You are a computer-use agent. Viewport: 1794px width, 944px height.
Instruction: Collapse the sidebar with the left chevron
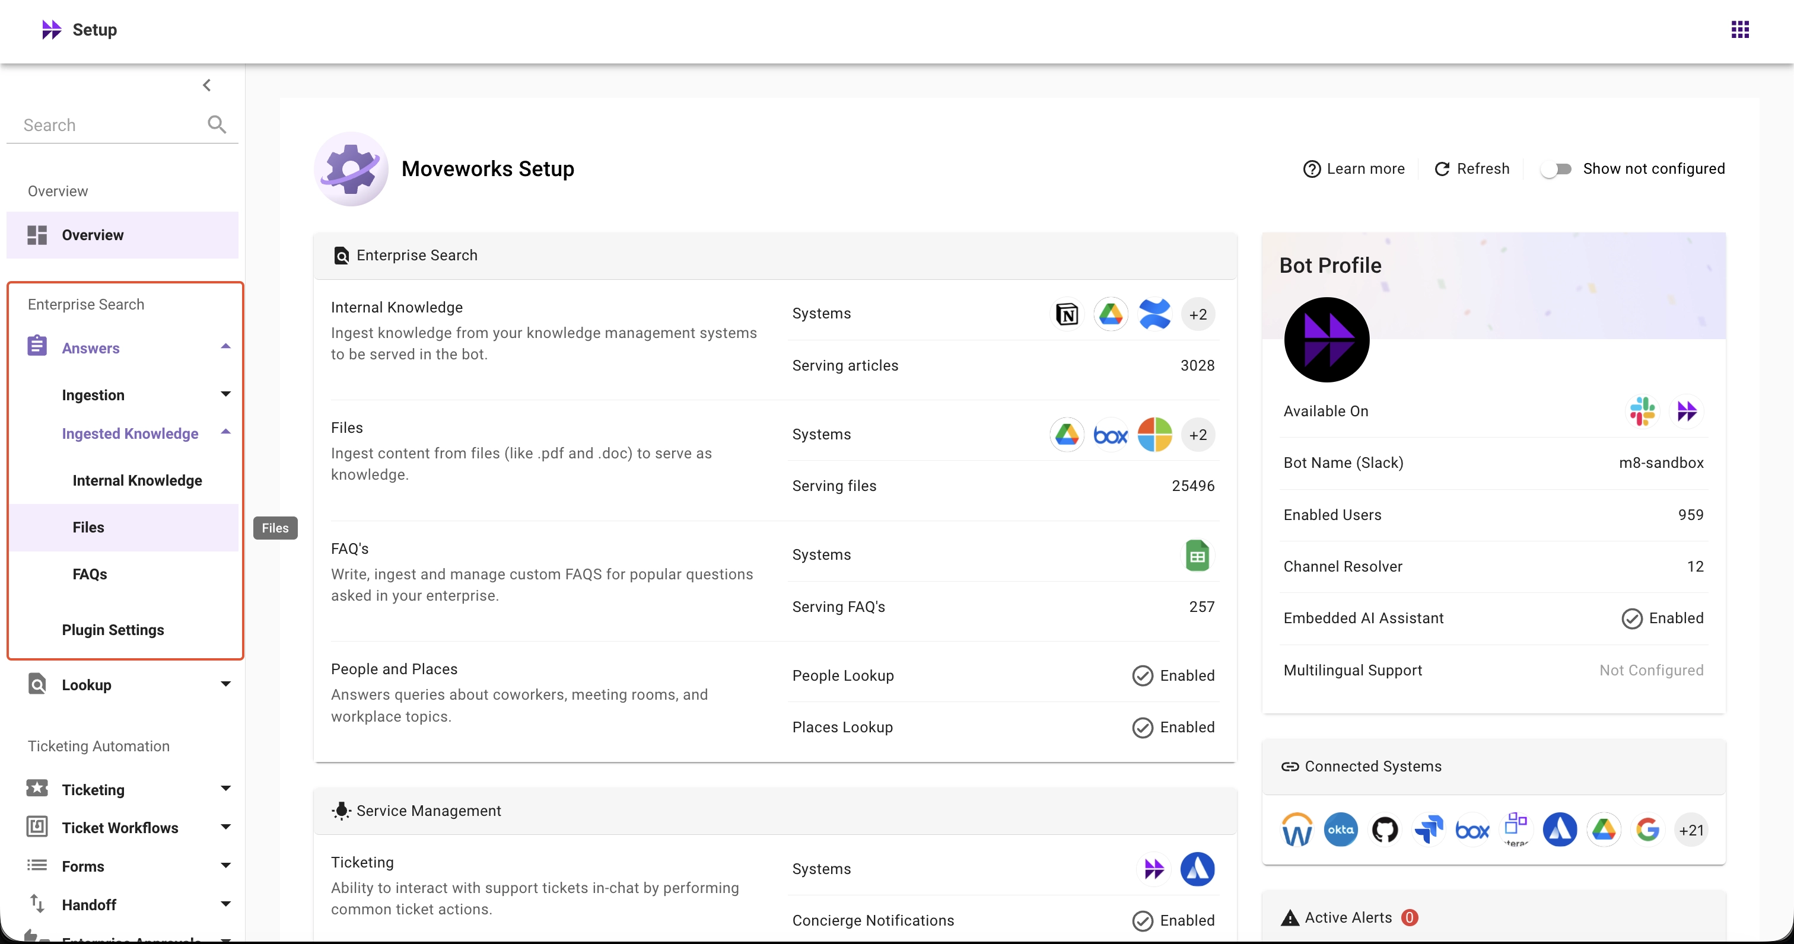point(207,85)
